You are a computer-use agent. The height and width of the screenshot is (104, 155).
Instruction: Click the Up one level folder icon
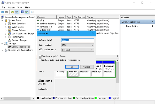(12, 12)
